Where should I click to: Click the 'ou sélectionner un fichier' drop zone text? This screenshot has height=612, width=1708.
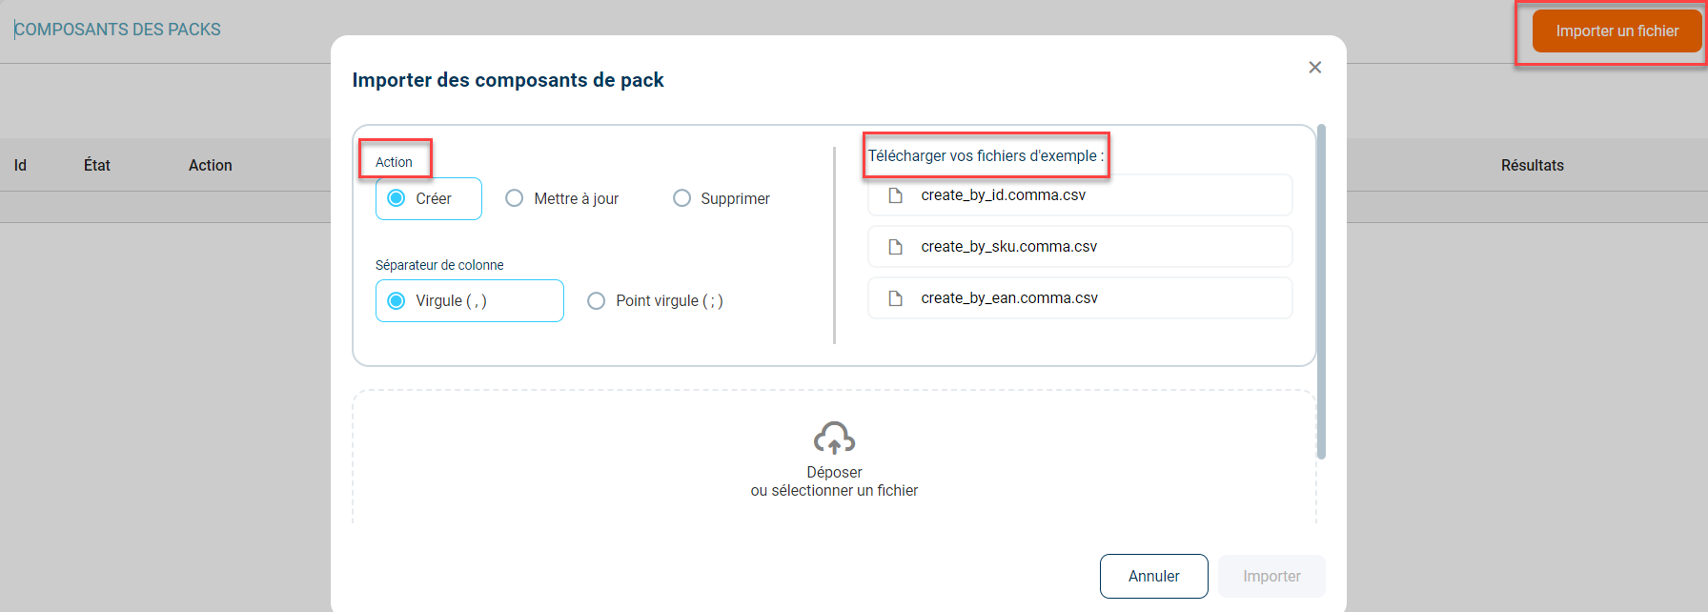834,491
